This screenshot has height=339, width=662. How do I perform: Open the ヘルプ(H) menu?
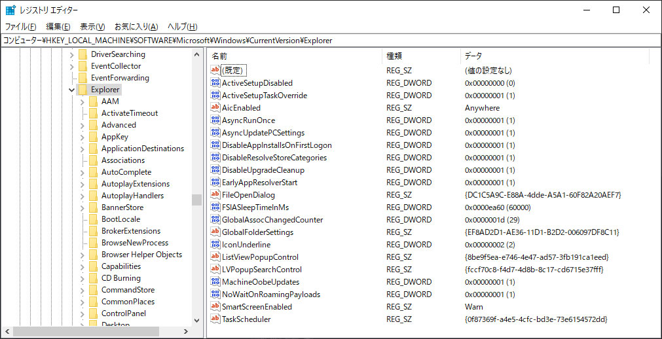183,27
